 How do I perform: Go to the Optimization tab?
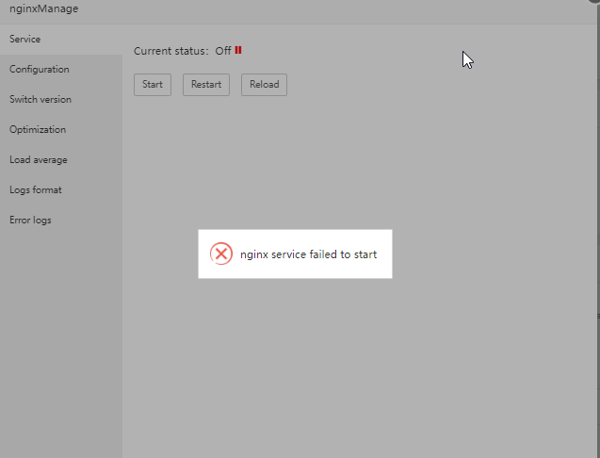click(x=61, y=129)
